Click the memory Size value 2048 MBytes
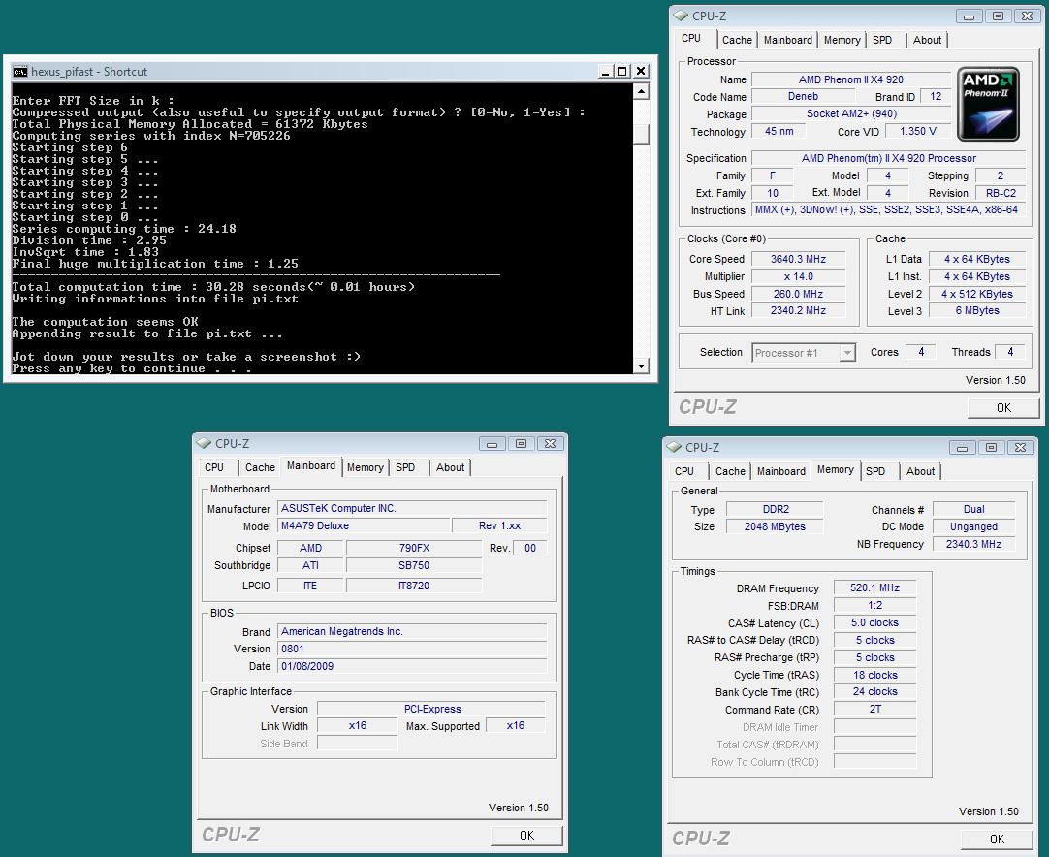The height and width of the screenshot is (857, 1049). [775, 526]
